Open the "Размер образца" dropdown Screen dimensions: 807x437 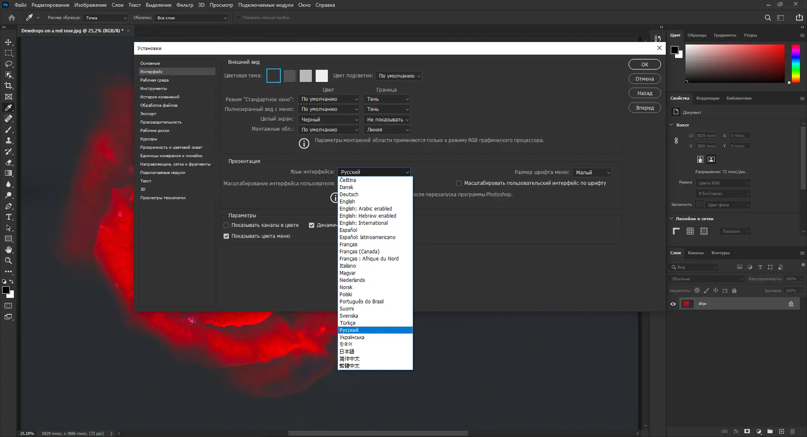pos(105,18)
